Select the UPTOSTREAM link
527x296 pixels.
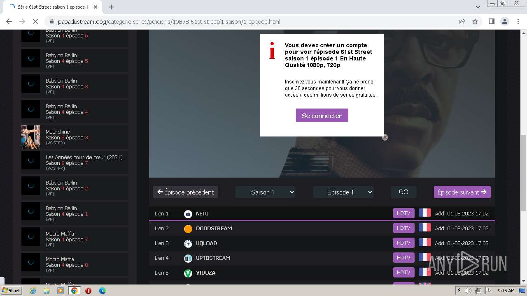tap(213, 258)
